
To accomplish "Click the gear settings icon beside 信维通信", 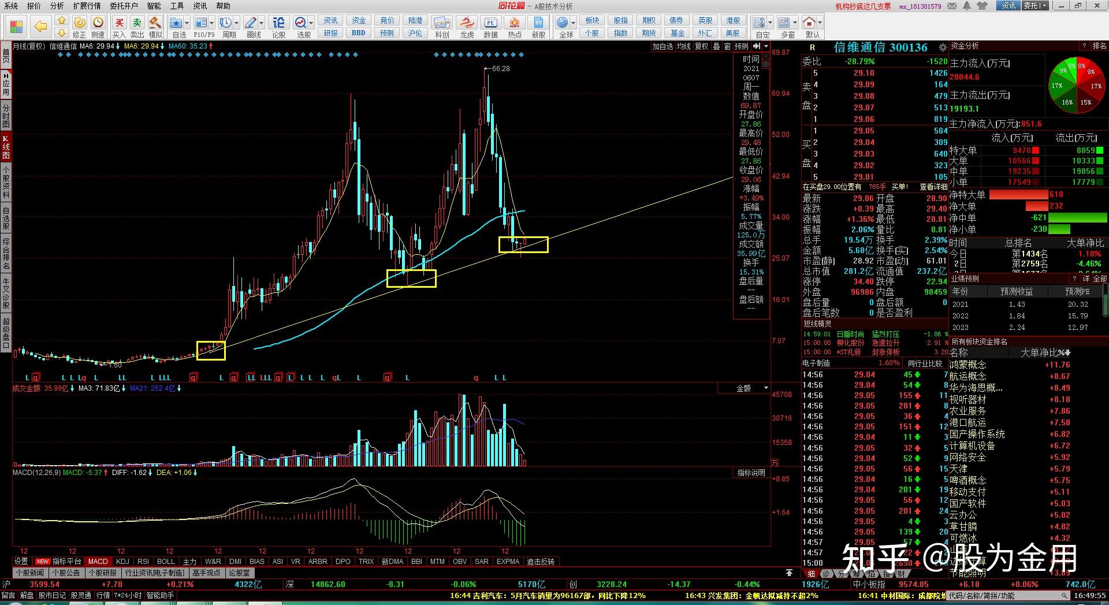I will point(943,47).
